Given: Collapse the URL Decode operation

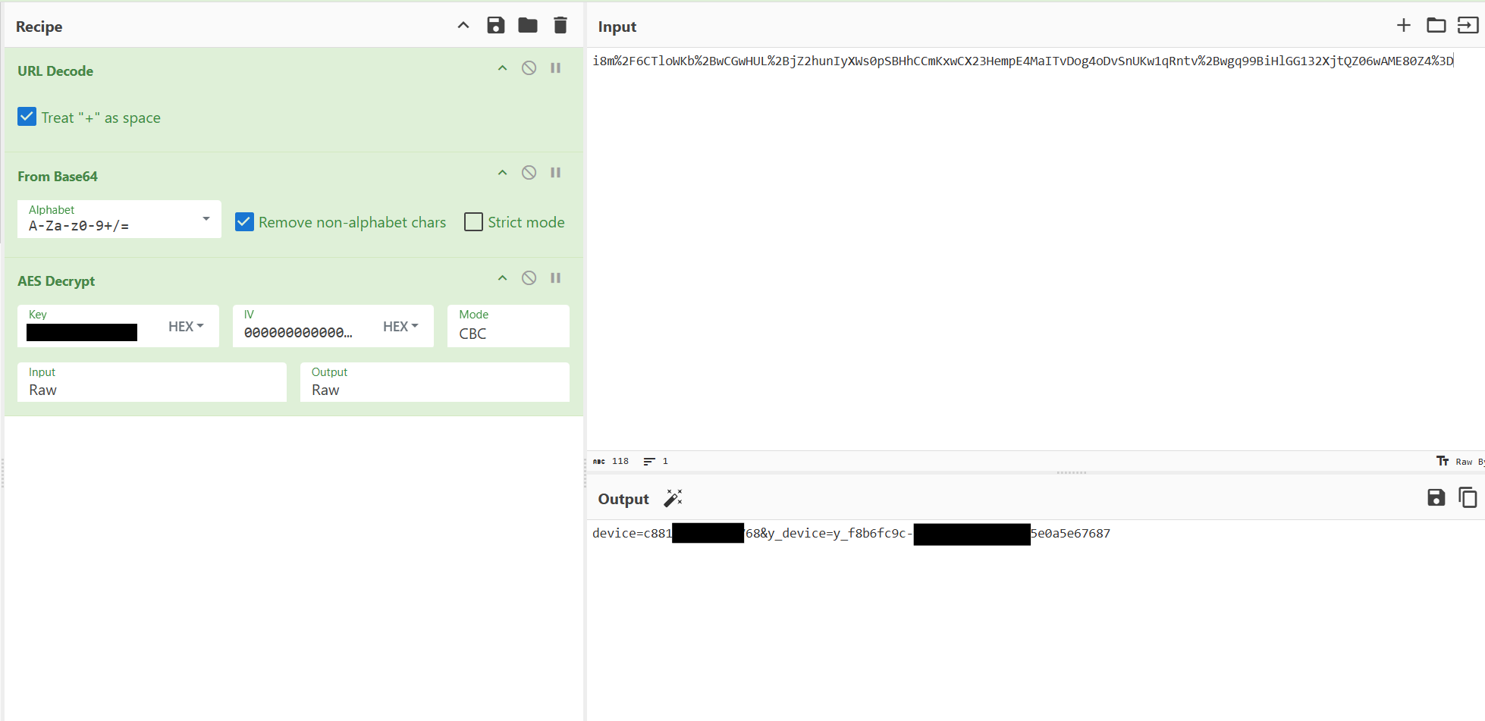Looking at the screenshot, I should point(502,68).
